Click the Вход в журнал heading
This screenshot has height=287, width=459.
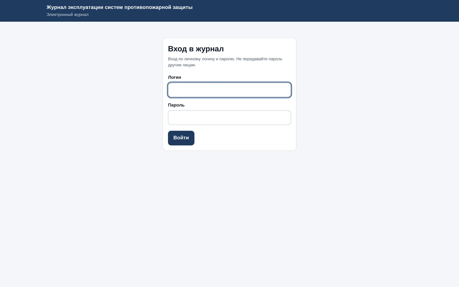click(196, 49)
